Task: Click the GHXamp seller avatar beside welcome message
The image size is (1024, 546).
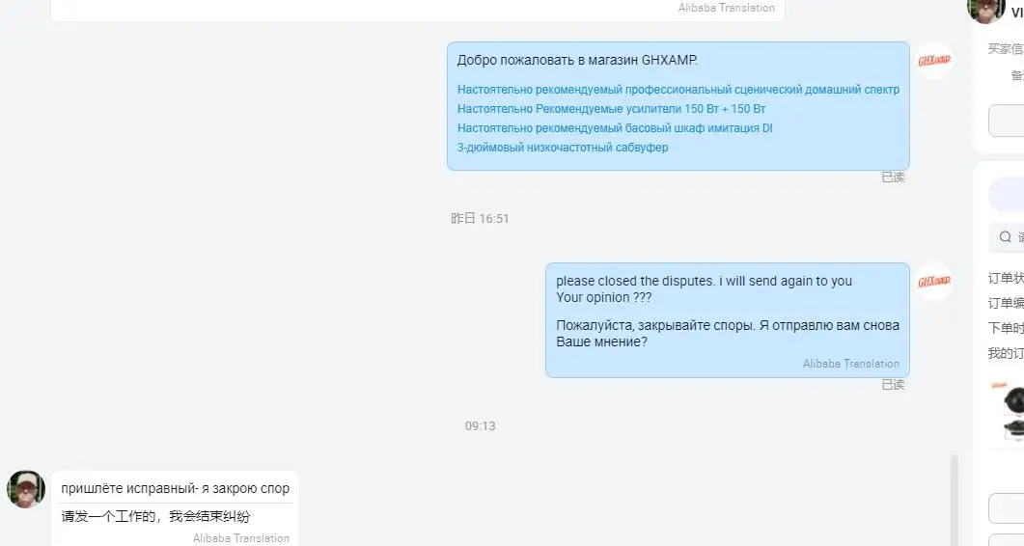Action: (x=934, y=61)
